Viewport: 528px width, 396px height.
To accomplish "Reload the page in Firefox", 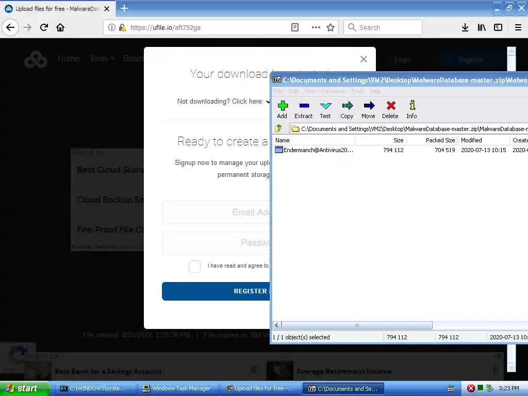I will point(44,27).
